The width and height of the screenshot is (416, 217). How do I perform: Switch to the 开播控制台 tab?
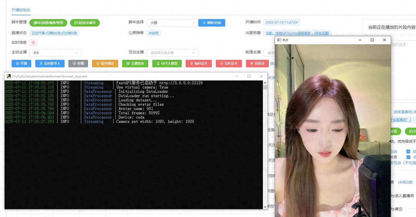pos(20,10)
